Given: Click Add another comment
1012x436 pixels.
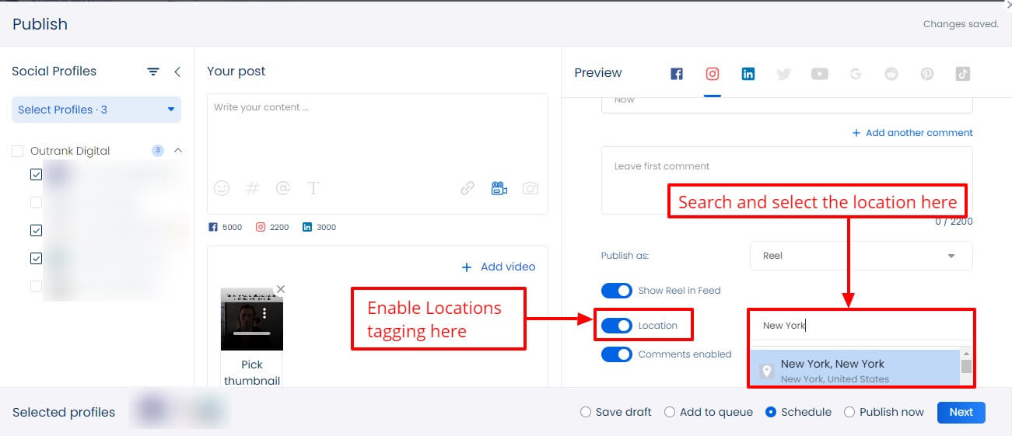Looking at the screenshot, I should click(912, 133).
